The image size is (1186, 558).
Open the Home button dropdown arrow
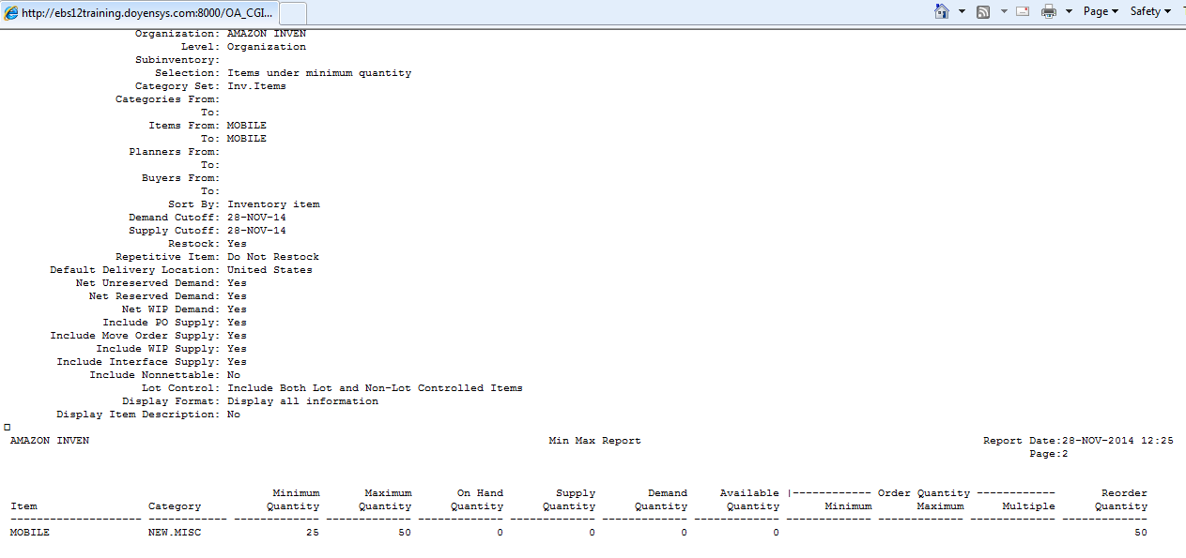point(962,12)
